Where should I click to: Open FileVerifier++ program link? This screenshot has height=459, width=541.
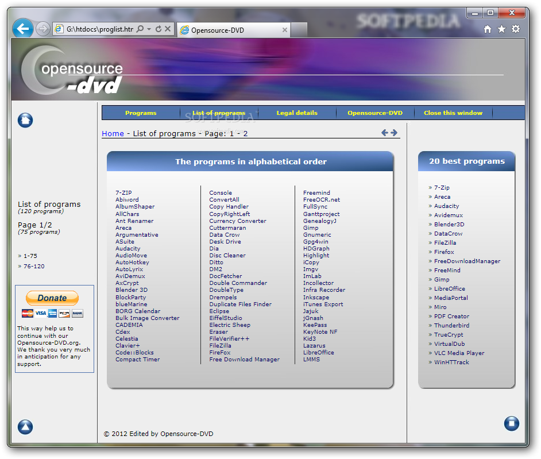[229, 338]
